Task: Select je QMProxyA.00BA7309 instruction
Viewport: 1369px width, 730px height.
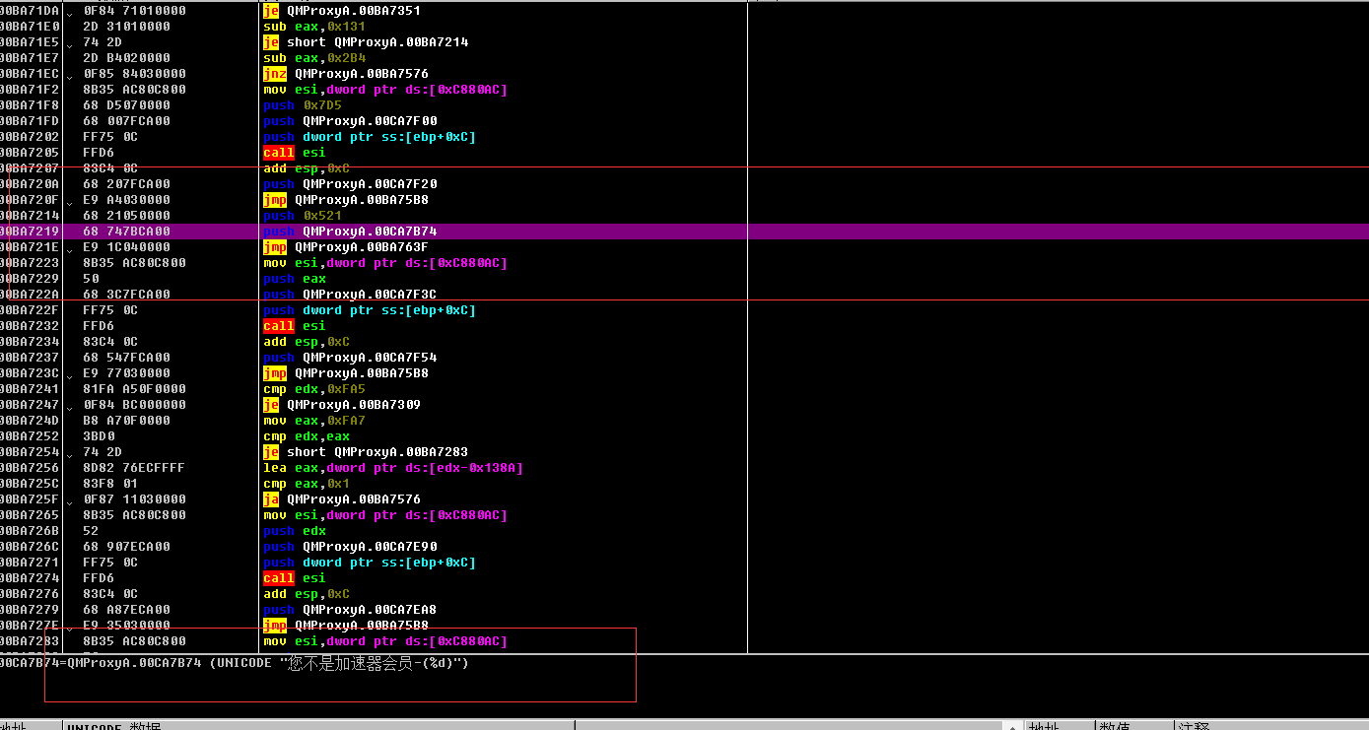Action: (x=342, y=405)
